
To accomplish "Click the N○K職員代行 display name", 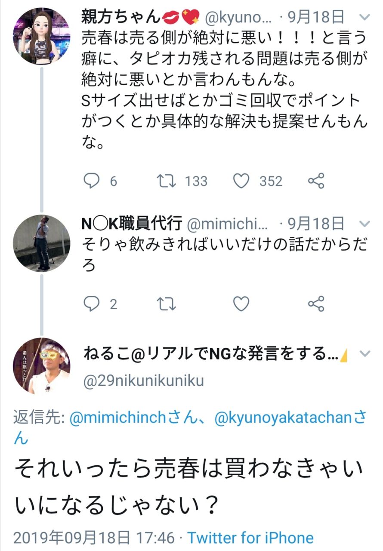I will coord(132,224).
